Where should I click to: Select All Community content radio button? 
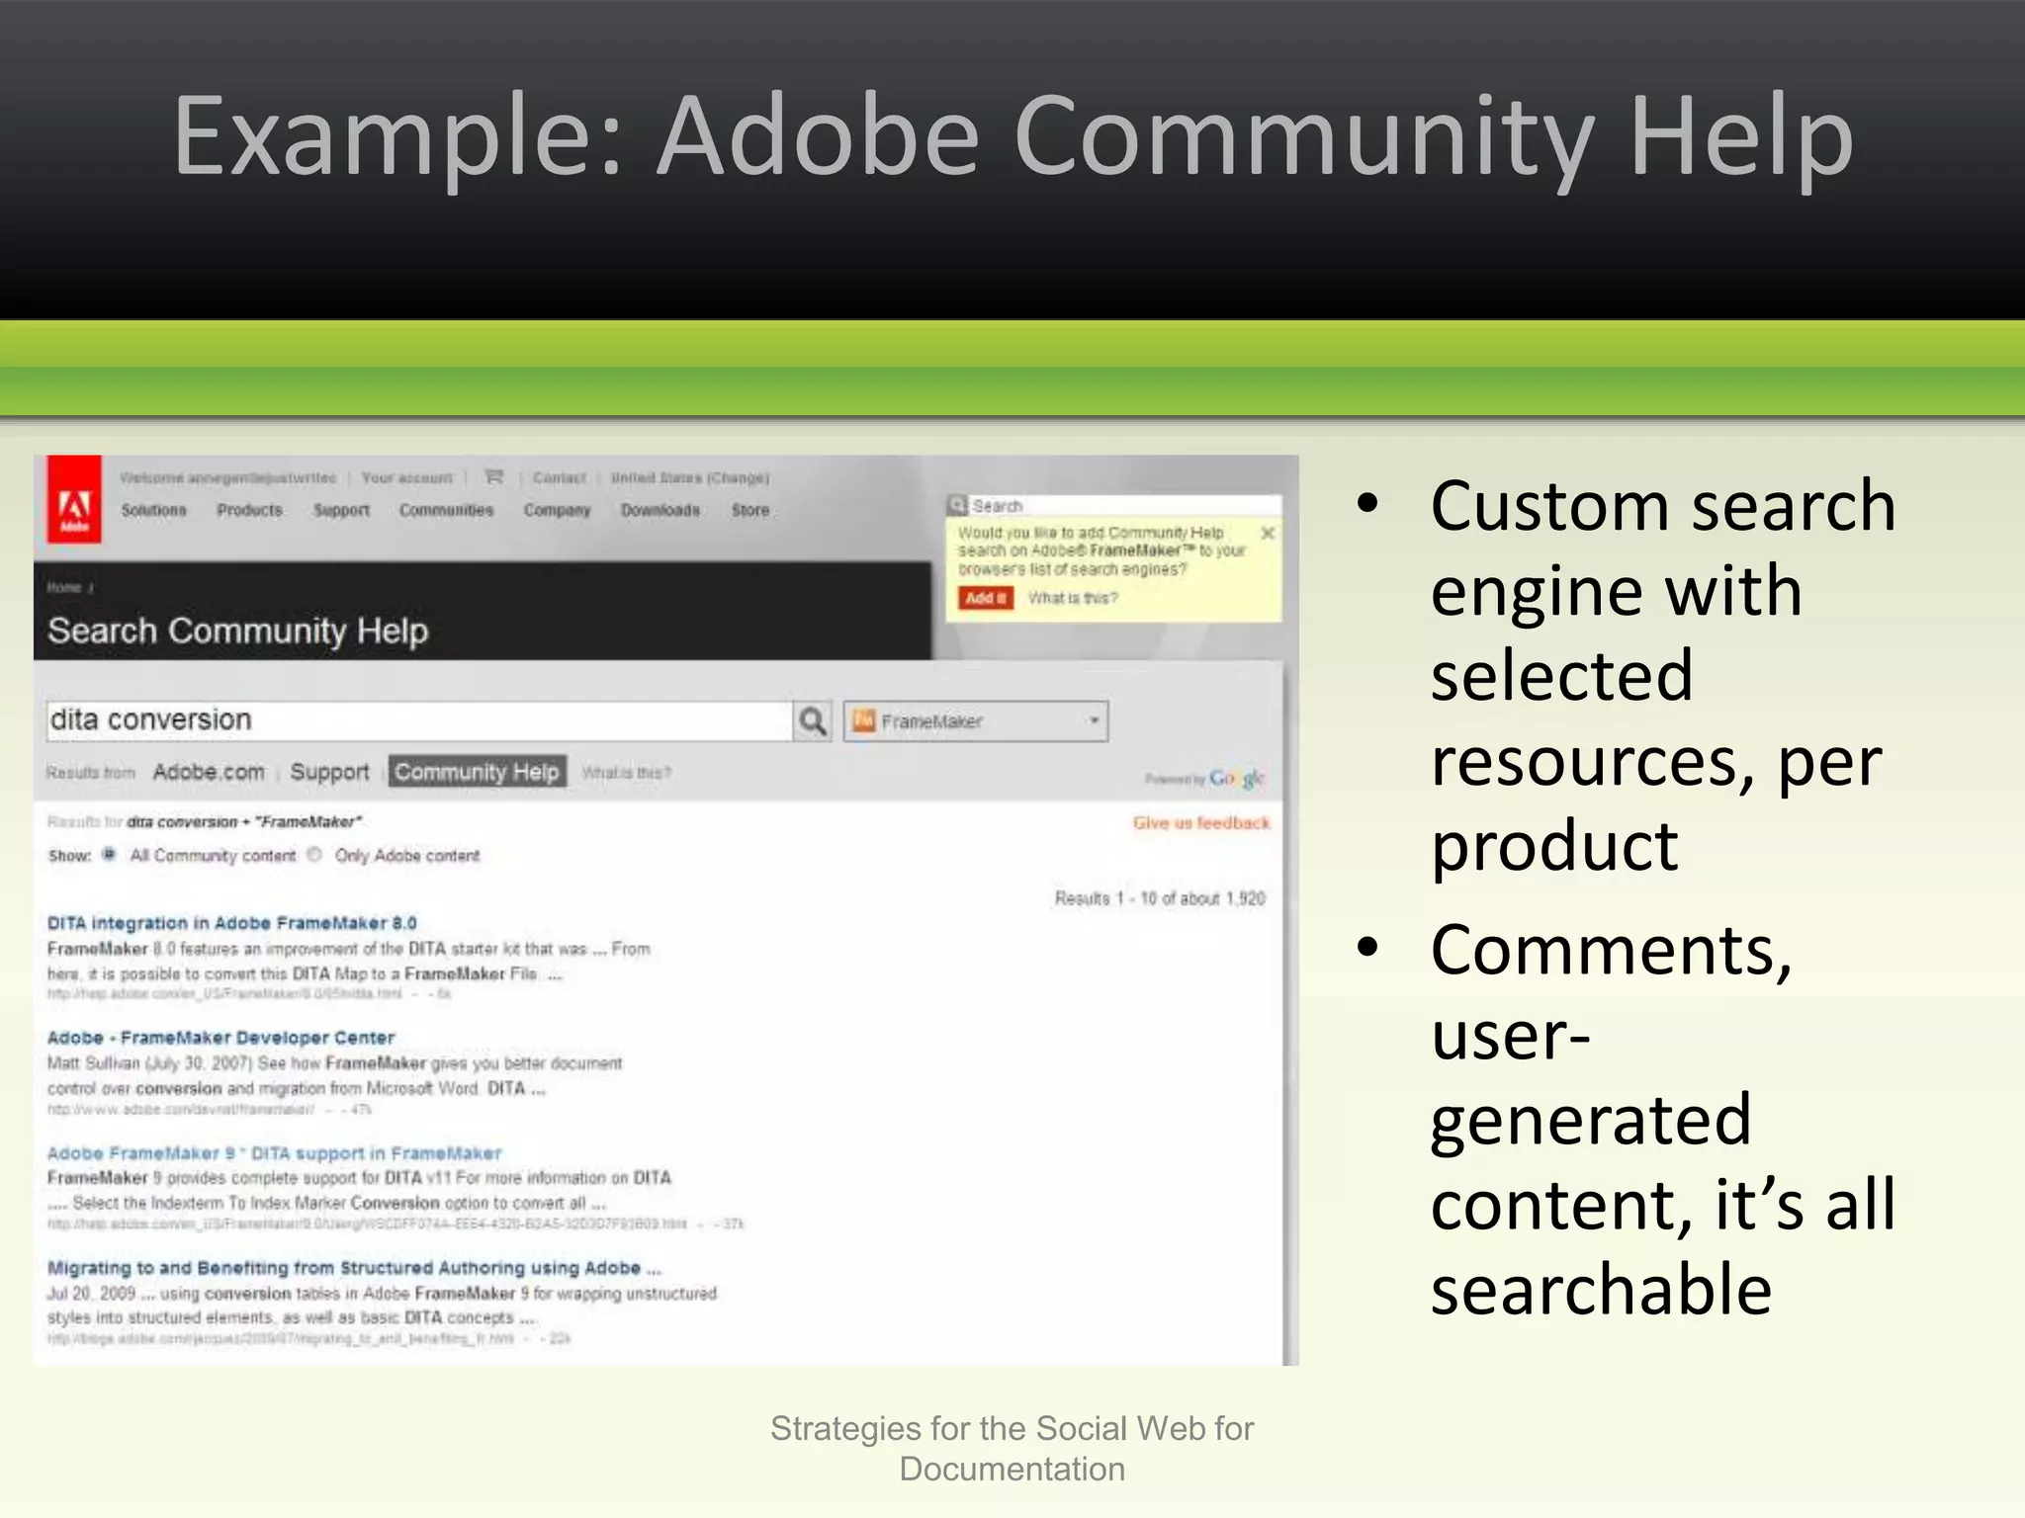(109, 854)
